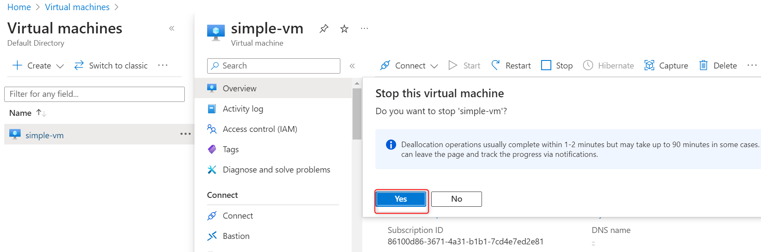The width and height of the screenshot is (761, 252).
Task: Mark simple-vm as favorite with star
Action: click(344, 29)
